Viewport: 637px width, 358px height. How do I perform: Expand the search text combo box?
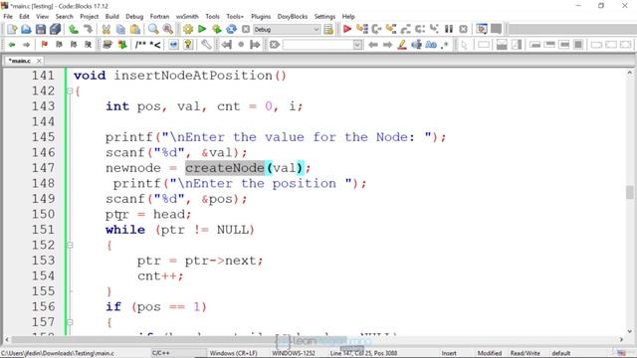357,45
